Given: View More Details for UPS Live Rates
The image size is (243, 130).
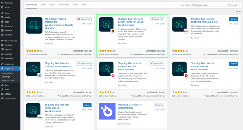Looking at the screenshot, I should tap(160, 24).
